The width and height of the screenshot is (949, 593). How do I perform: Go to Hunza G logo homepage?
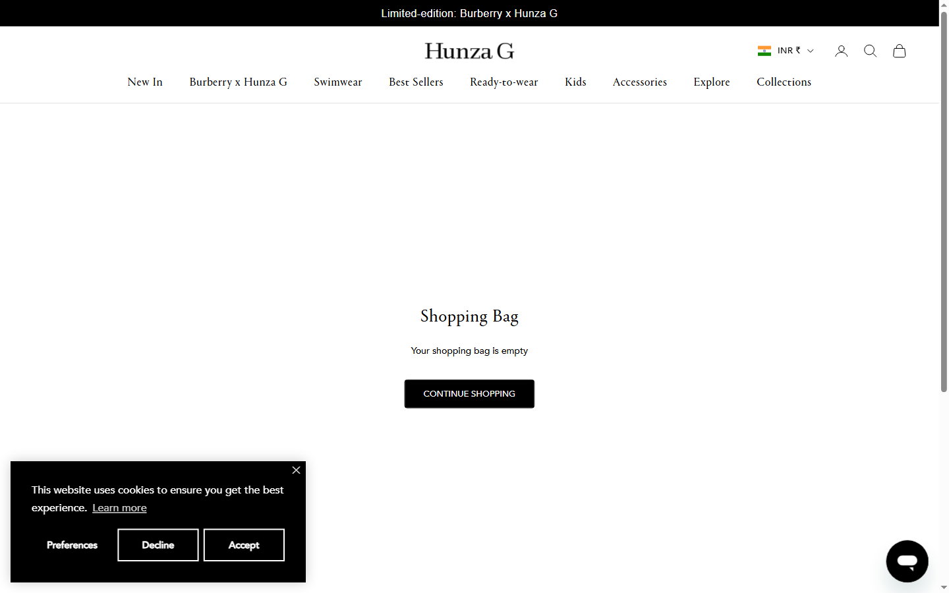(469, 51)
